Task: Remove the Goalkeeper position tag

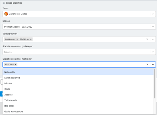Action: click(17, 39)
